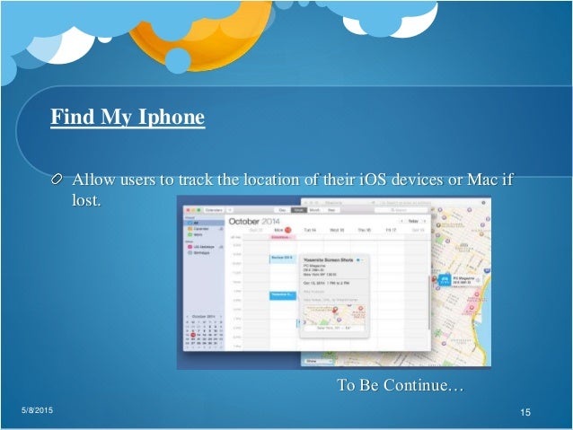Click the Wed 15 day header
This screenshot has width=573, height=430.
(337, 230)
